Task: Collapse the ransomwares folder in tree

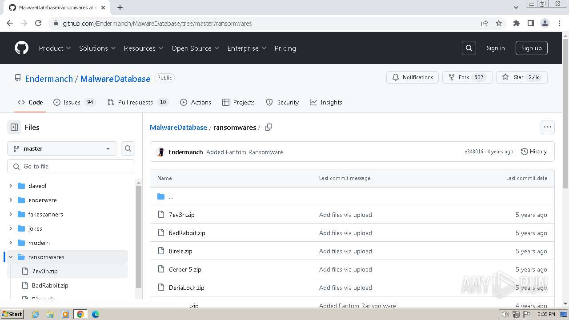Action: click(11, 257)
